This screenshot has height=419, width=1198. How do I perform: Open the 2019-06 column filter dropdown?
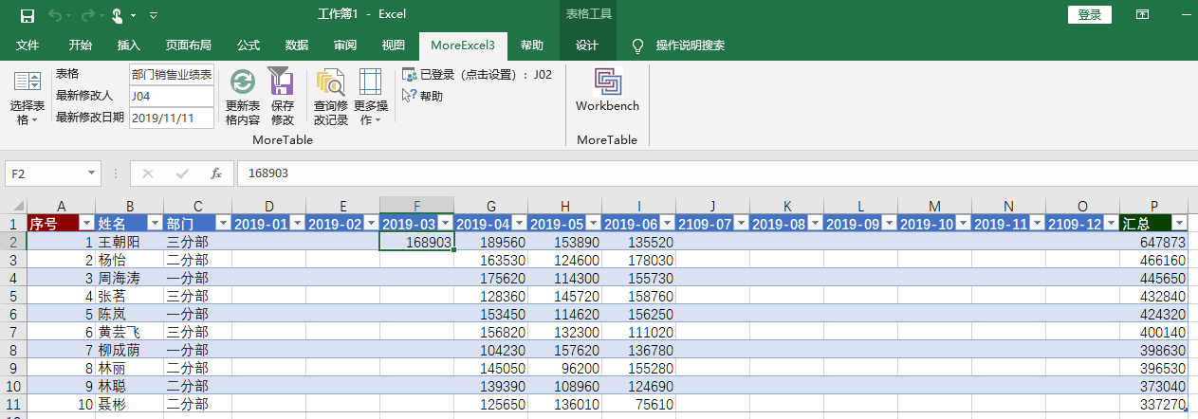(x=667, y=223)
